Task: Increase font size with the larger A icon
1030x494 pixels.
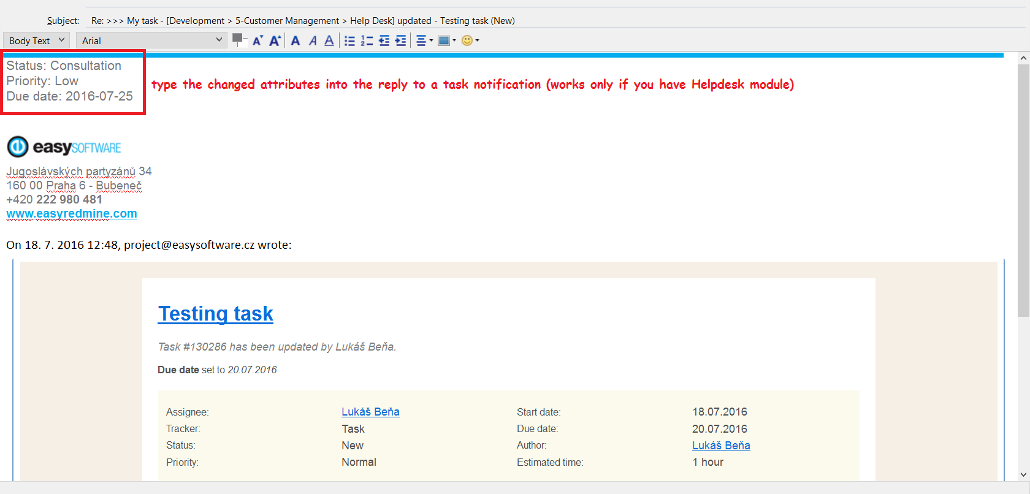Action: point(275,40)
